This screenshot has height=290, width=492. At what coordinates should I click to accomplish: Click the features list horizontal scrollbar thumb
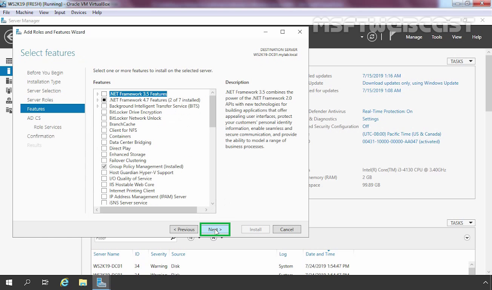(148, 210)
